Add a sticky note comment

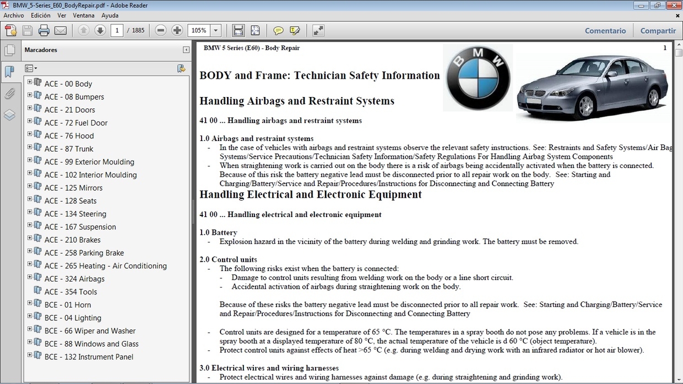click(278, 30)
